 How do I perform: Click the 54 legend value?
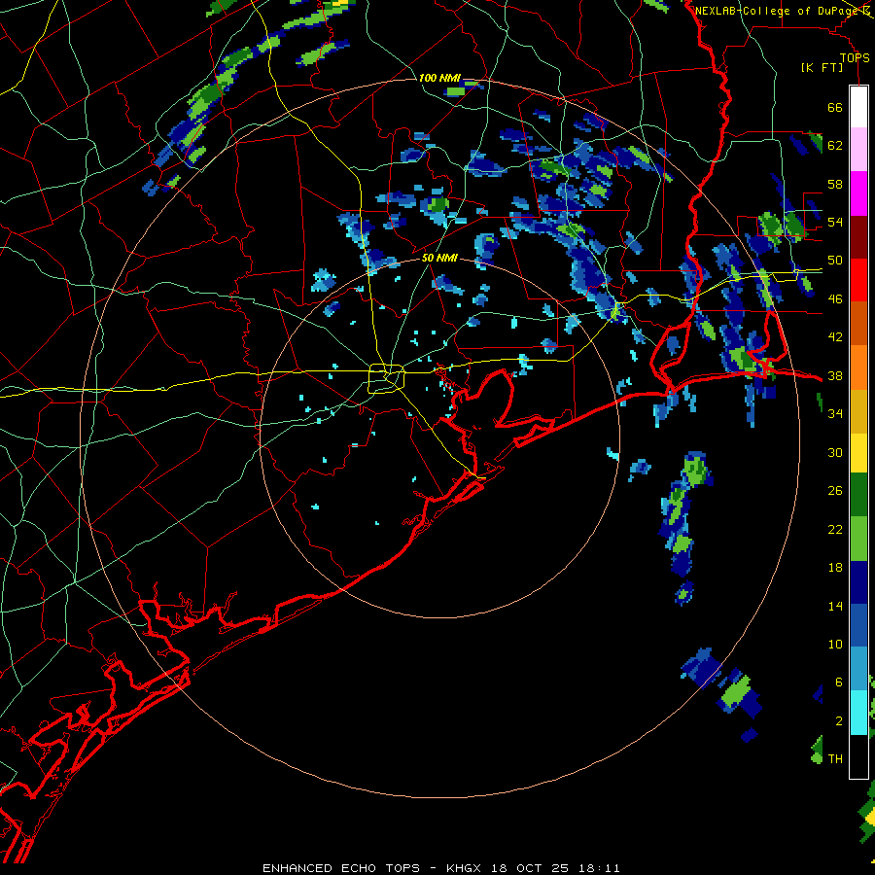coord(835,222)
